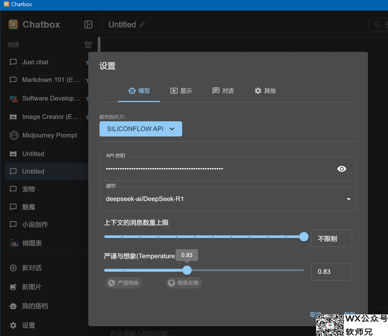This screenshot has width=388, height=336.
Task: Collapse the sidebar with the panel icon
Action: pos(88,24)
